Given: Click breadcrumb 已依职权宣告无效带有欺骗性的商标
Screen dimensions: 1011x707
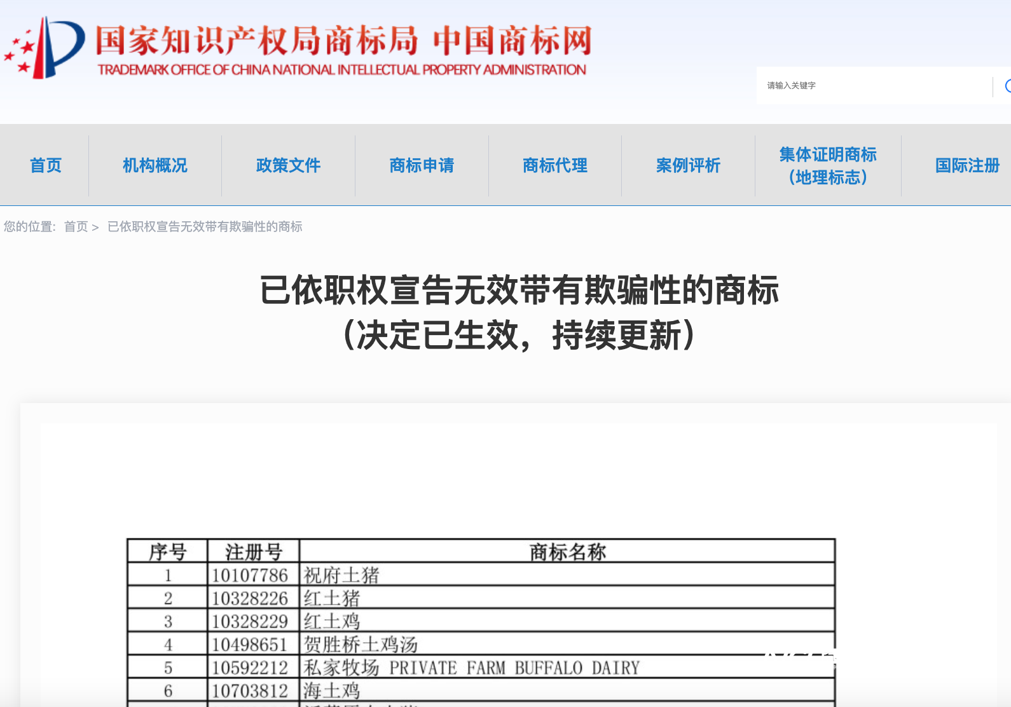Looking at the screenshot, I should (205, 226).
